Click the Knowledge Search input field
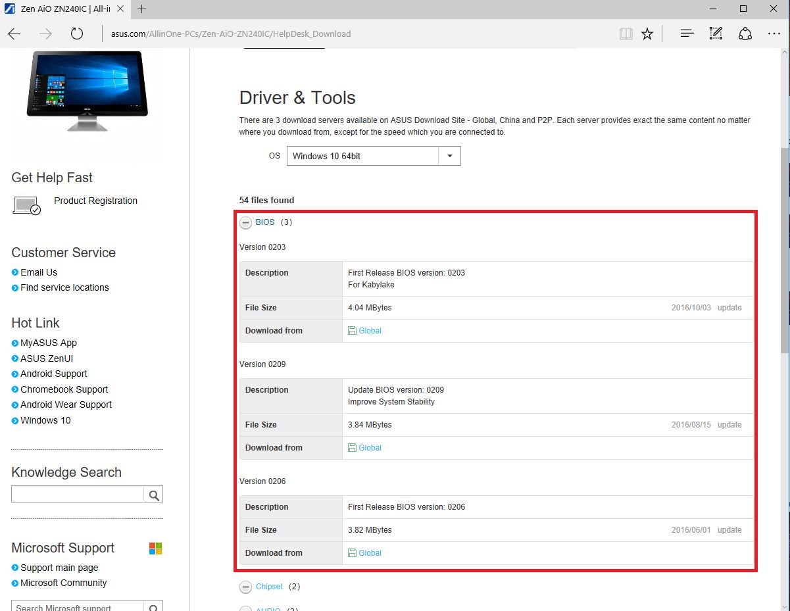The width and height of the screenshot is (790, 611). [x=78, y=495]
